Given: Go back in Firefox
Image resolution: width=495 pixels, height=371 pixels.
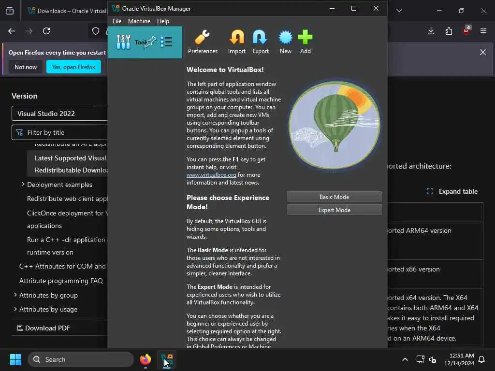Looking at the screenshot, I should 12,31.
